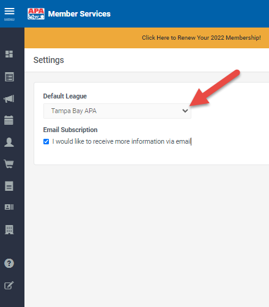Open the hamburger MENU button
This screenshot has width=269, height=307.
pyautogui.click(x=9, y=14)
